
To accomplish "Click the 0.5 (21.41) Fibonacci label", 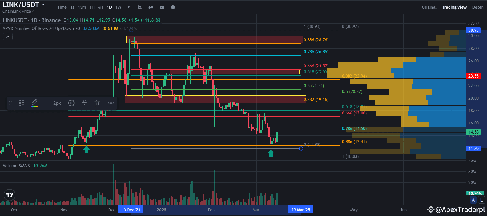I will (x=314, y=86).
